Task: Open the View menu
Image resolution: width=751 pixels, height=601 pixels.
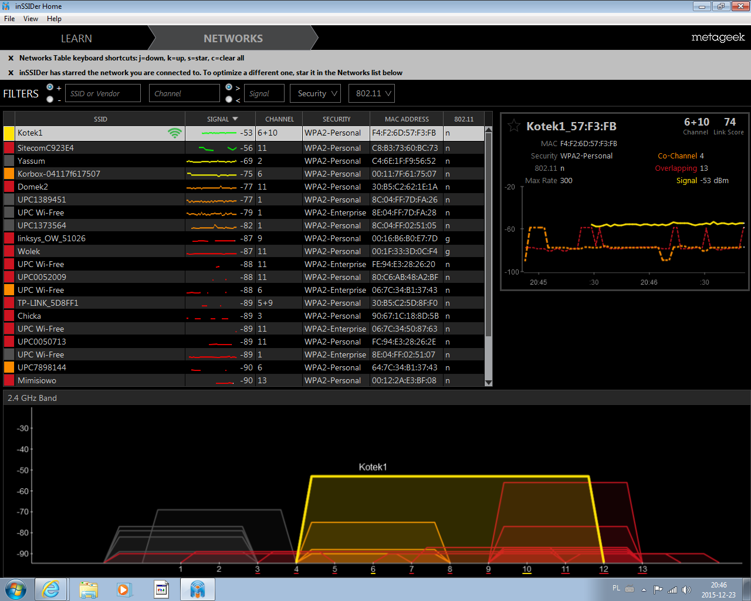Action: (31, 19)
